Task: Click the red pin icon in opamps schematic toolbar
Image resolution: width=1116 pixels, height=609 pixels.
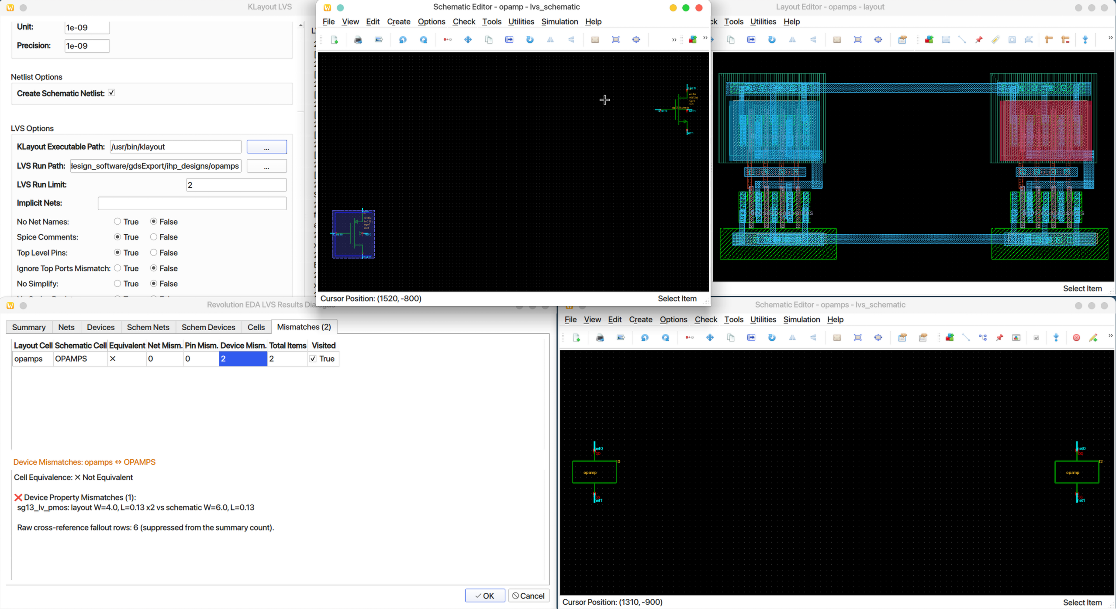Action: (999, 338)
